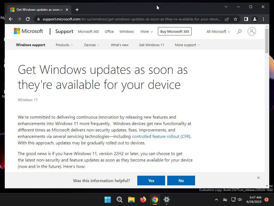Show hidden system tray icons
This screenshot has height=206, width=274.
coord(216,200)
